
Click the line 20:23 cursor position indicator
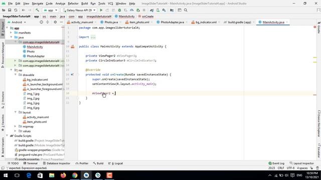[272, 168]
